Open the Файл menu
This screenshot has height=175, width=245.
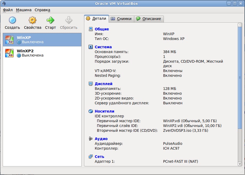(x=8, y=10)
